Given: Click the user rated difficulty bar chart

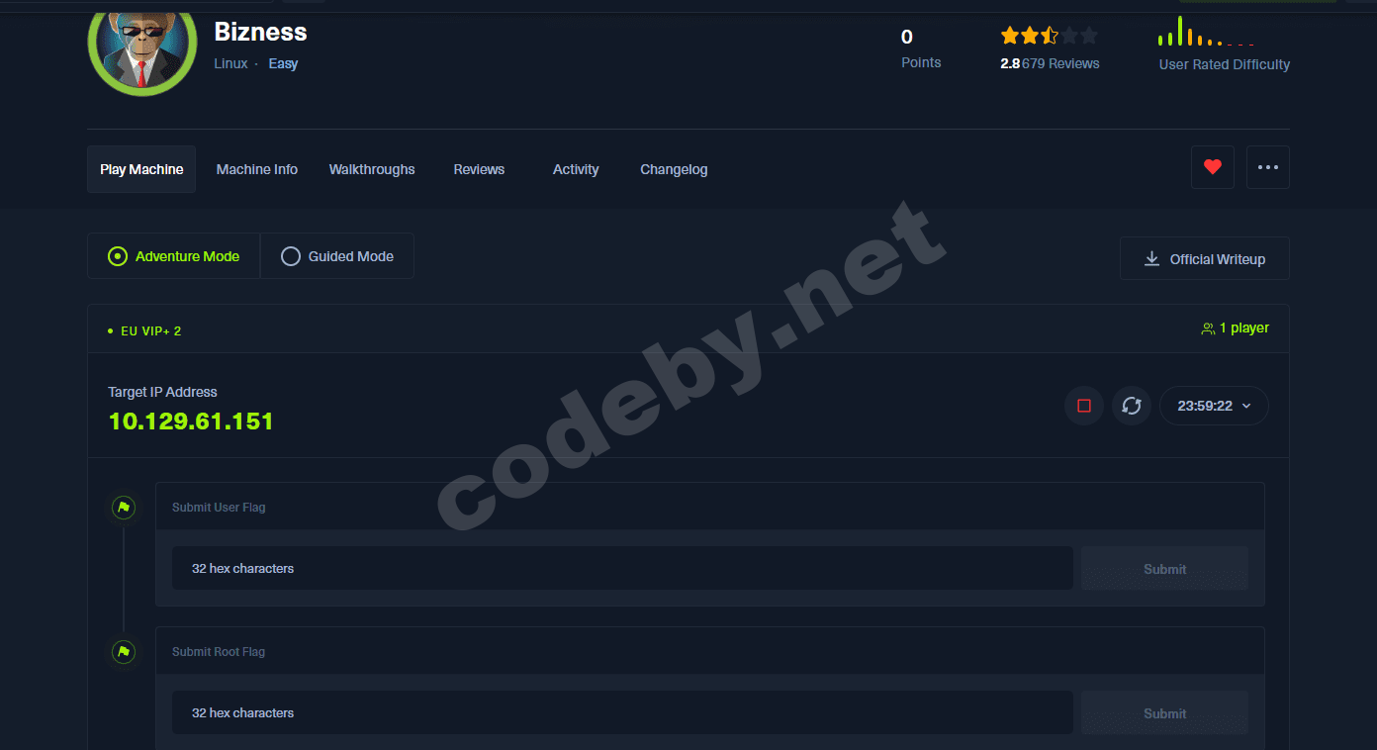Looking at the screenshot, I should [1207, 31].
